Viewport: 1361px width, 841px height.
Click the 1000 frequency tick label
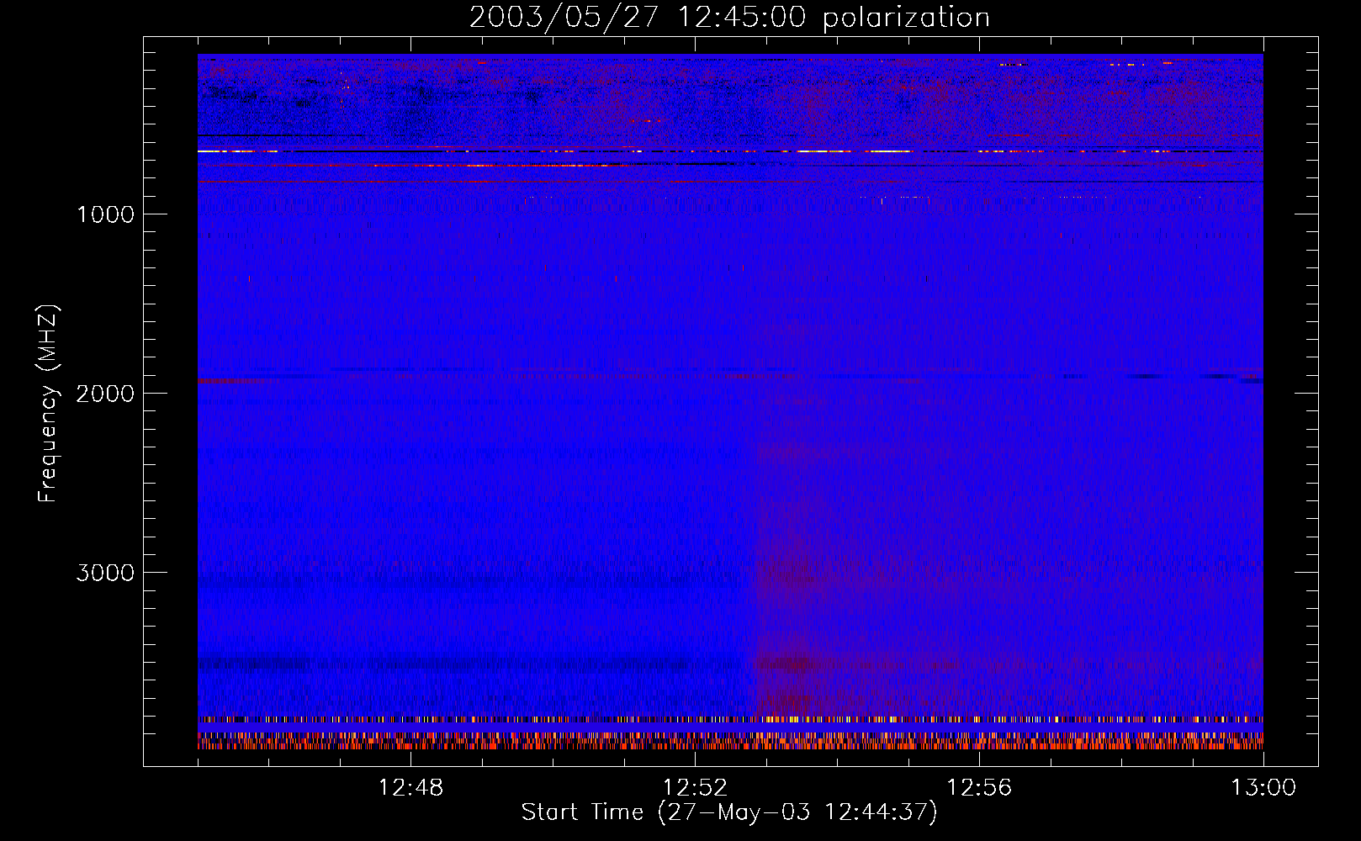click(x=105, y=214)
